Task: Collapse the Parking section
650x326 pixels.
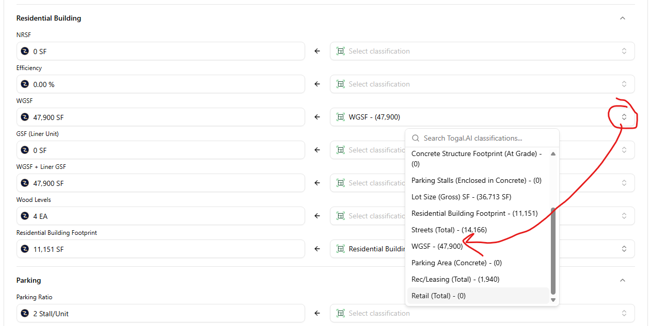Action: 622,280
